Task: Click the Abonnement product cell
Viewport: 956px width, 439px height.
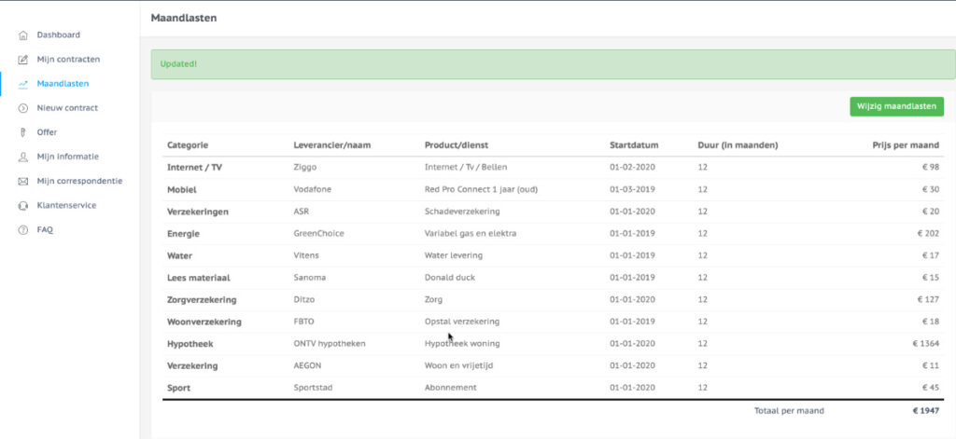Action: [451, 388]
